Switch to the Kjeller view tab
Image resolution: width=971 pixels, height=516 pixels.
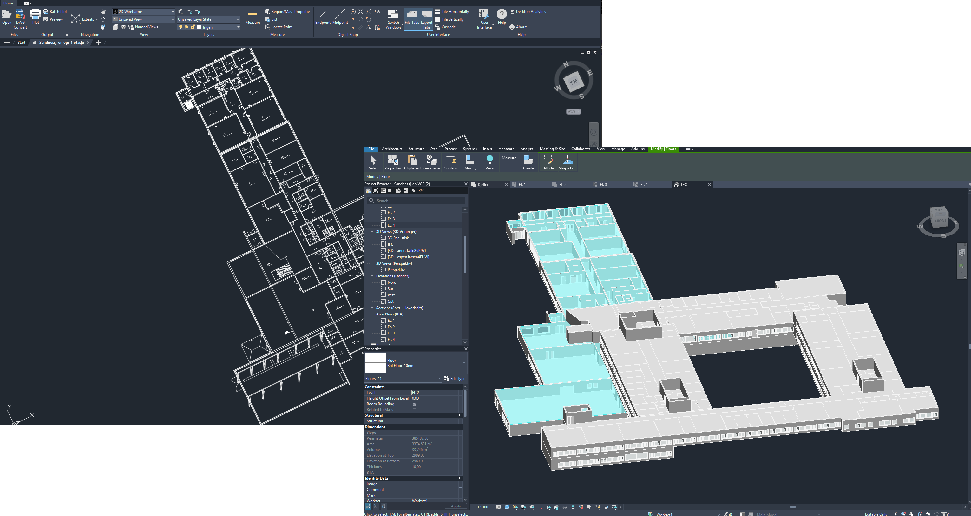484,184
